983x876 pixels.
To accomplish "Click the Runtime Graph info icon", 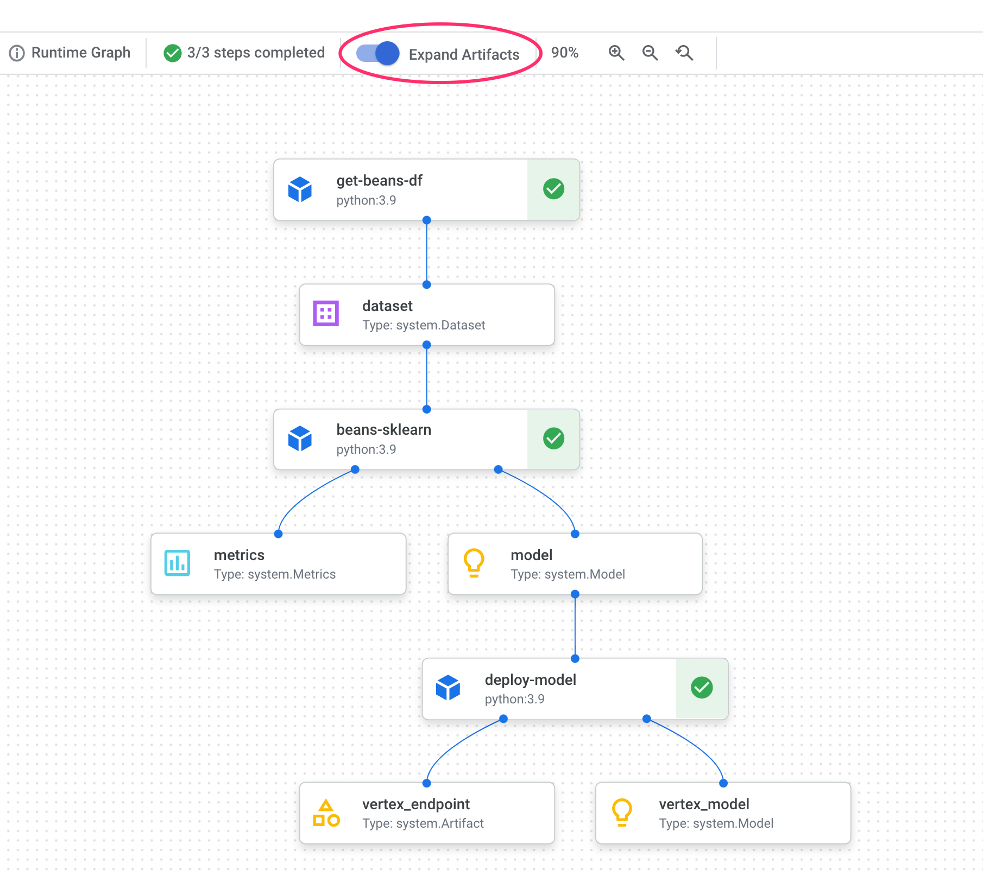I will click(x=17, y=53).
